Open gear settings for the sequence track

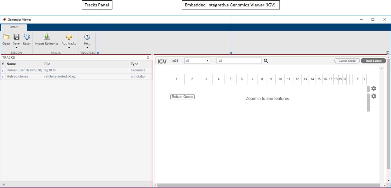tap(374, 88)
